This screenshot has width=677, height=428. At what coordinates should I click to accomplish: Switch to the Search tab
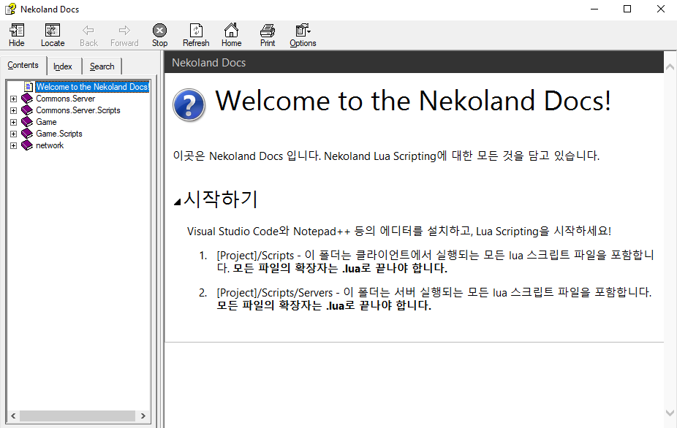[x=102, y=66]
